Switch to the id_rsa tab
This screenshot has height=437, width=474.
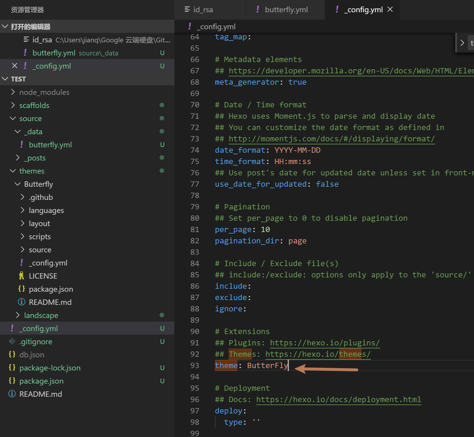coord(210,10)
